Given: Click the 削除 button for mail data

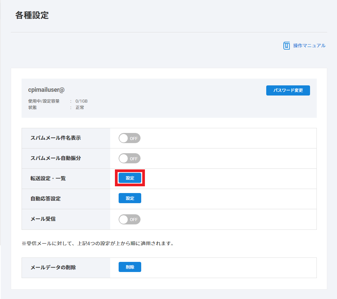Looking at the screenshot, I should point(130,267).
